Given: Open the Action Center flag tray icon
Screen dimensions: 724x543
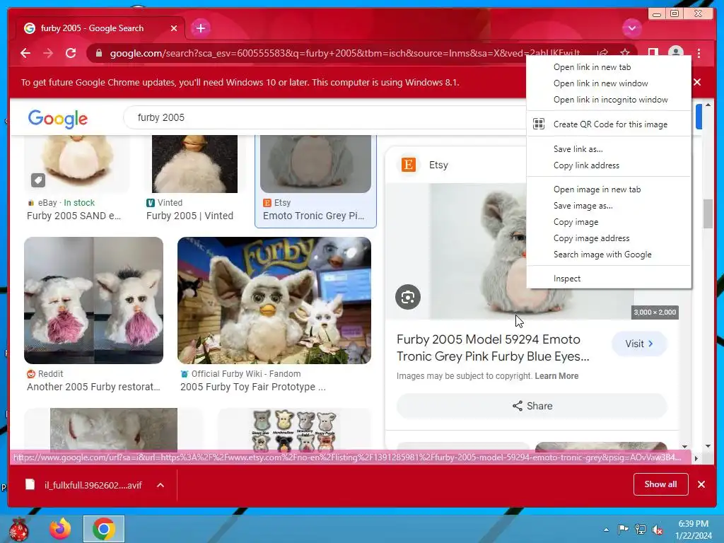Looking at the screenshot, I should coord(623,529).
